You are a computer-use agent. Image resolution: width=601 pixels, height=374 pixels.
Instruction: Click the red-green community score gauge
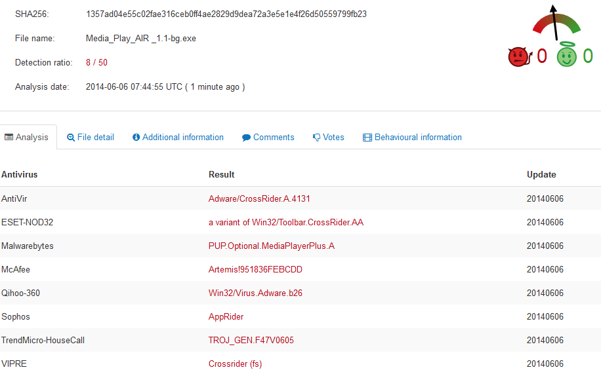pyautogui.click(x=556, y=23)
